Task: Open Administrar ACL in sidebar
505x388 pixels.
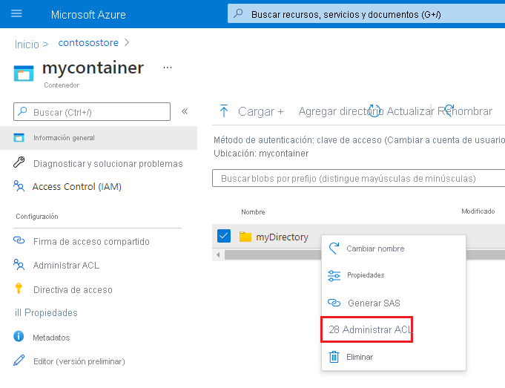Action: tap(66, 265)
